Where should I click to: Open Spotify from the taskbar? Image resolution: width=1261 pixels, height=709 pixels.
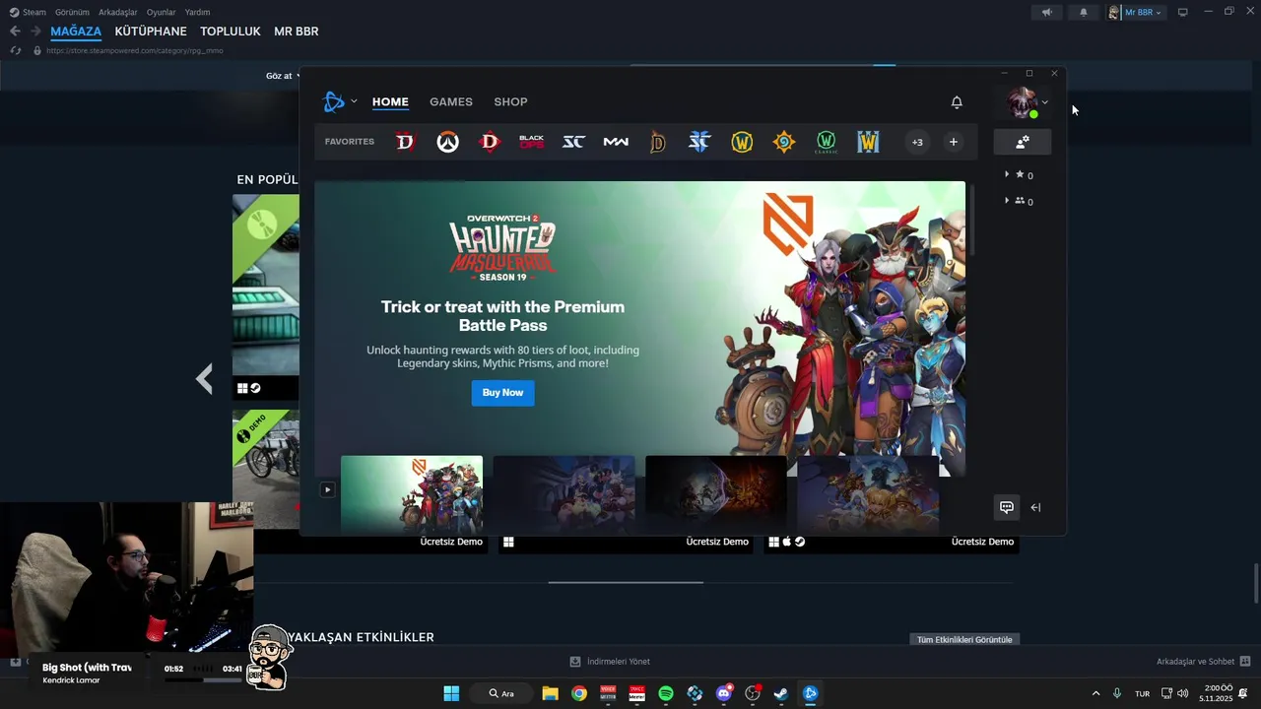[666, 693]
